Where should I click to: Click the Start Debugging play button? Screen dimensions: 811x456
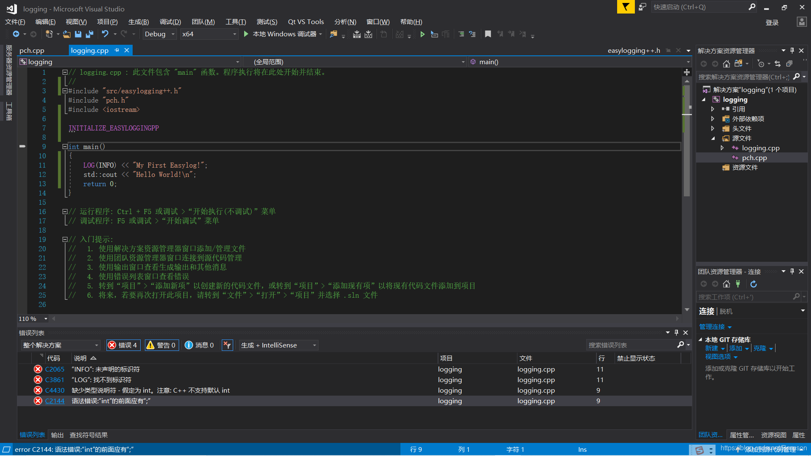246,35
